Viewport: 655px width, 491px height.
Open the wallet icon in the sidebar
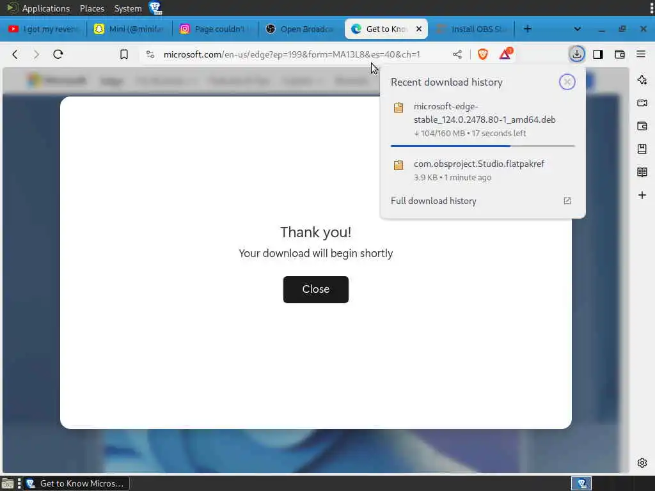point(642,126)
